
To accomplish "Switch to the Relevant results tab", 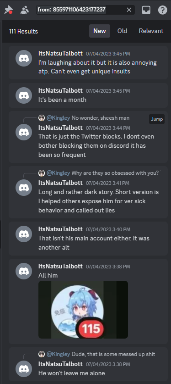I will 151,31.
